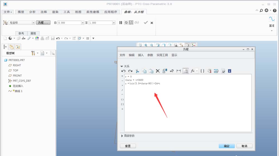The width and height of the screenshot is (279, 156).
Task: Open search magnifier in top right
Action: tap(261, 11)
